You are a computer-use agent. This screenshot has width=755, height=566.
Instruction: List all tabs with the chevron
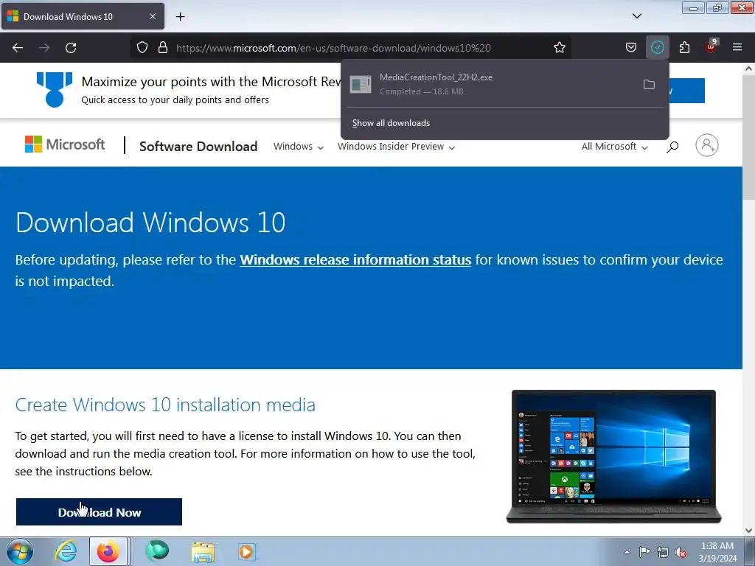(636, 16)
